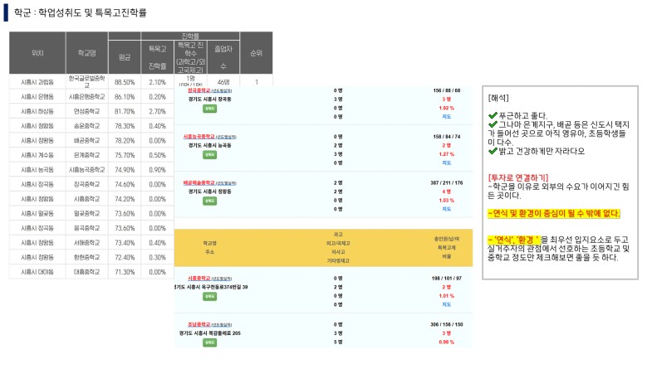Click the green checkmark beside 밝고 건강하게만 자라다오
The width and height of the screenshot is (657, 369).
pyautogui.click(x=493, y=151)
